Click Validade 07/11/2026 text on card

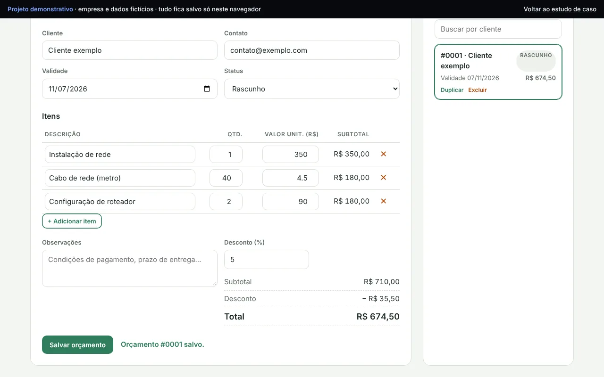470,78
